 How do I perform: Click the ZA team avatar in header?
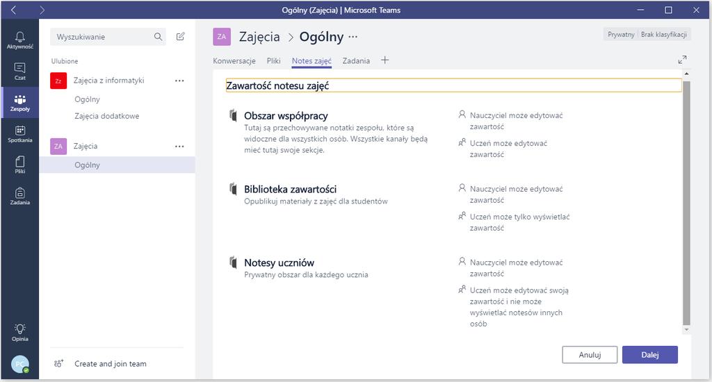[222, 37]
